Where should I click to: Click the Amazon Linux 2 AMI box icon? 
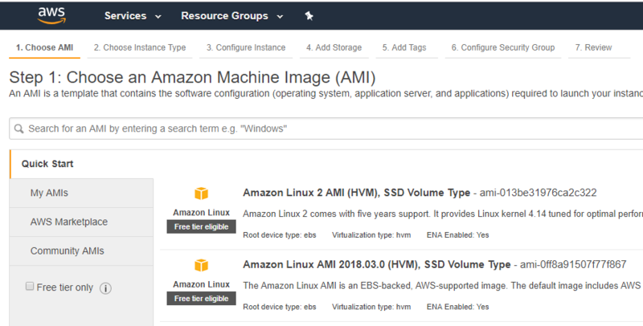202,194
